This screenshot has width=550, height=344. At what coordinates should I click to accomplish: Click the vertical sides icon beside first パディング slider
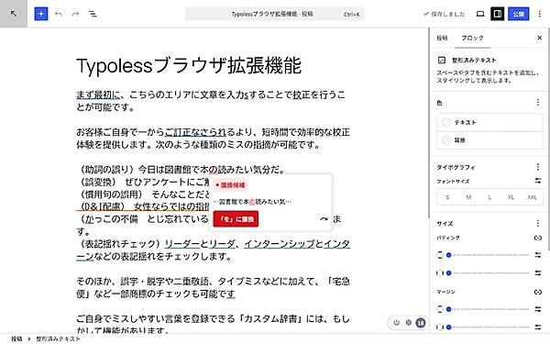click(x=440, y=255)
